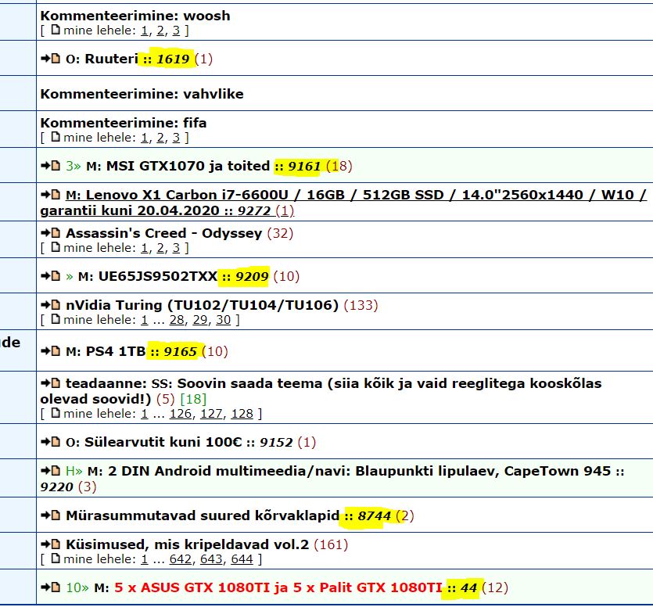This screenshot has width=653, height=607.
Task: Go to page 644 of Küsimused, mis kripeldavad
Action: (242, 559)
